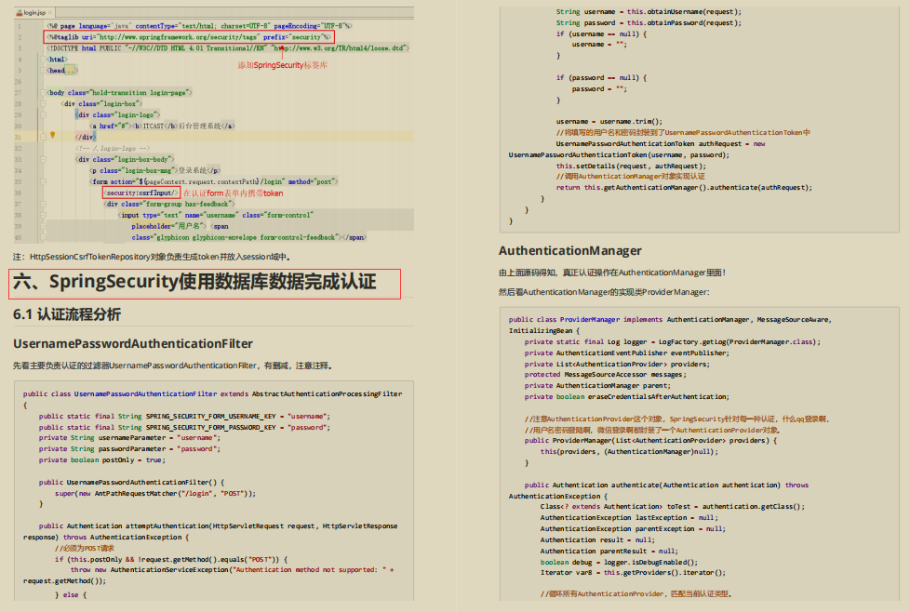Click the return getAuthenticationManager().authenticate line
The height and width of the screenshot is (612, 910).
pyautogui.click(x=684, y=187)
